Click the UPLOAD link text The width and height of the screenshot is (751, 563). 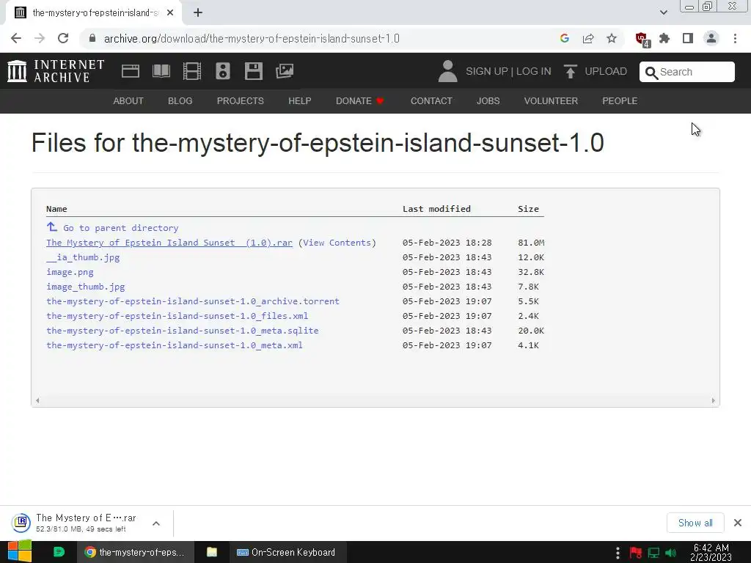click(x=606, y=71)
